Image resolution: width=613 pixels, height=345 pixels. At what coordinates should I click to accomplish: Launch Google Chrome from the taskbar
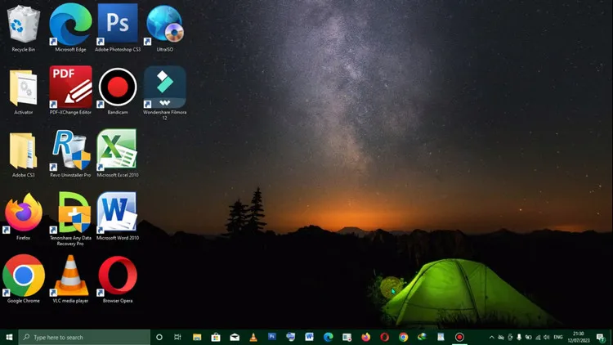click(403, 337)
